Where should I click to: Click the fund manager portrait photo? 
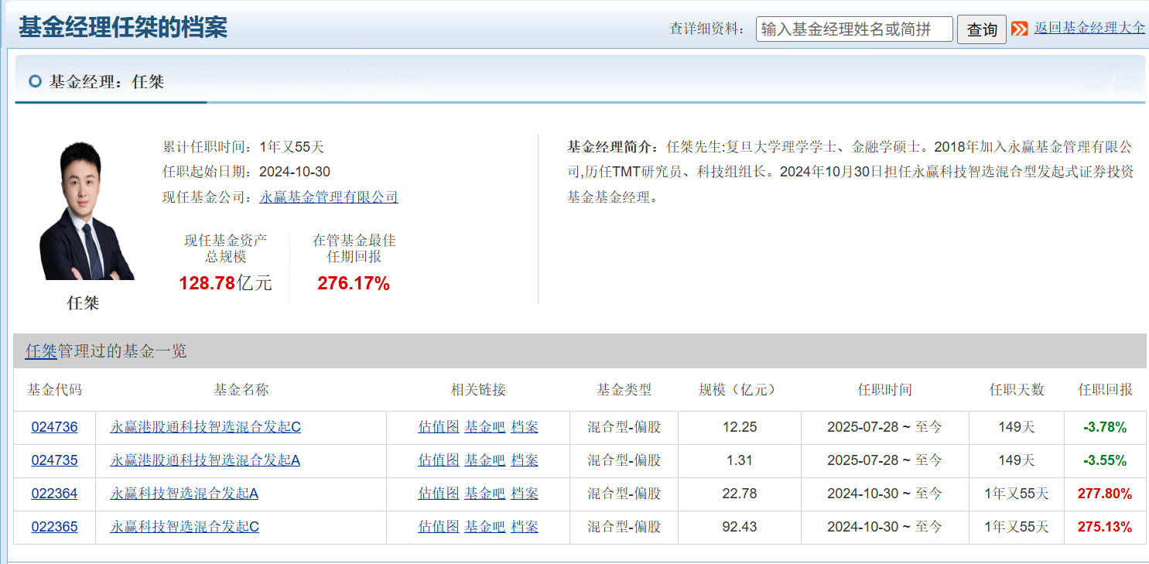[x=84, y=210]
